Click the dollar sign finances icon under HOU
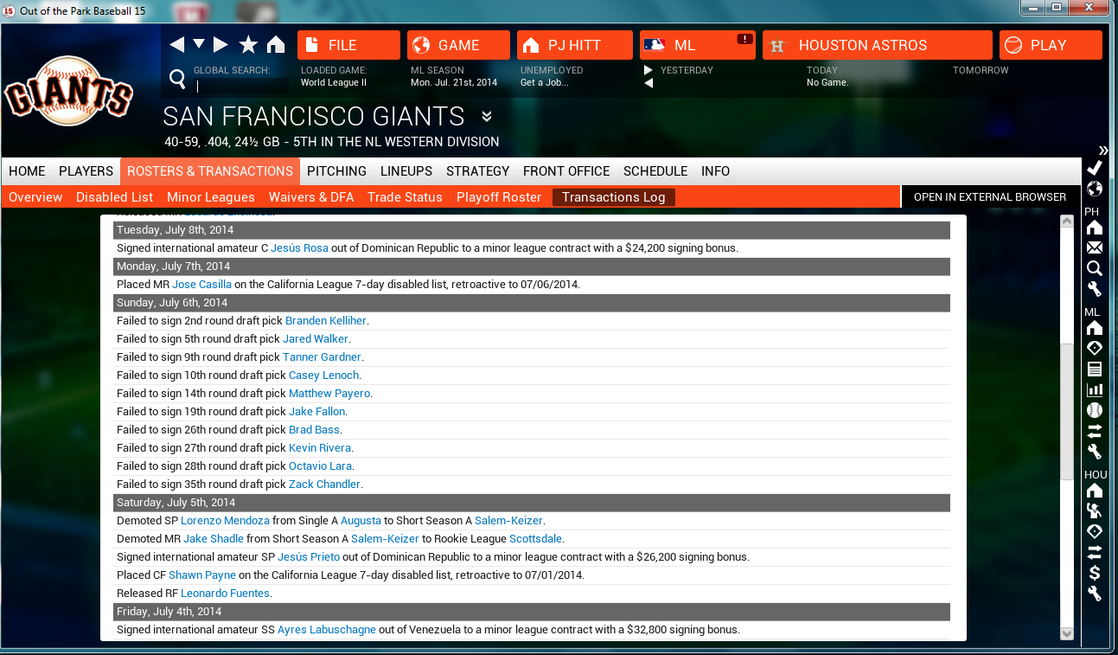This screenshot has width=1118, height=655. pos(1094,573)
